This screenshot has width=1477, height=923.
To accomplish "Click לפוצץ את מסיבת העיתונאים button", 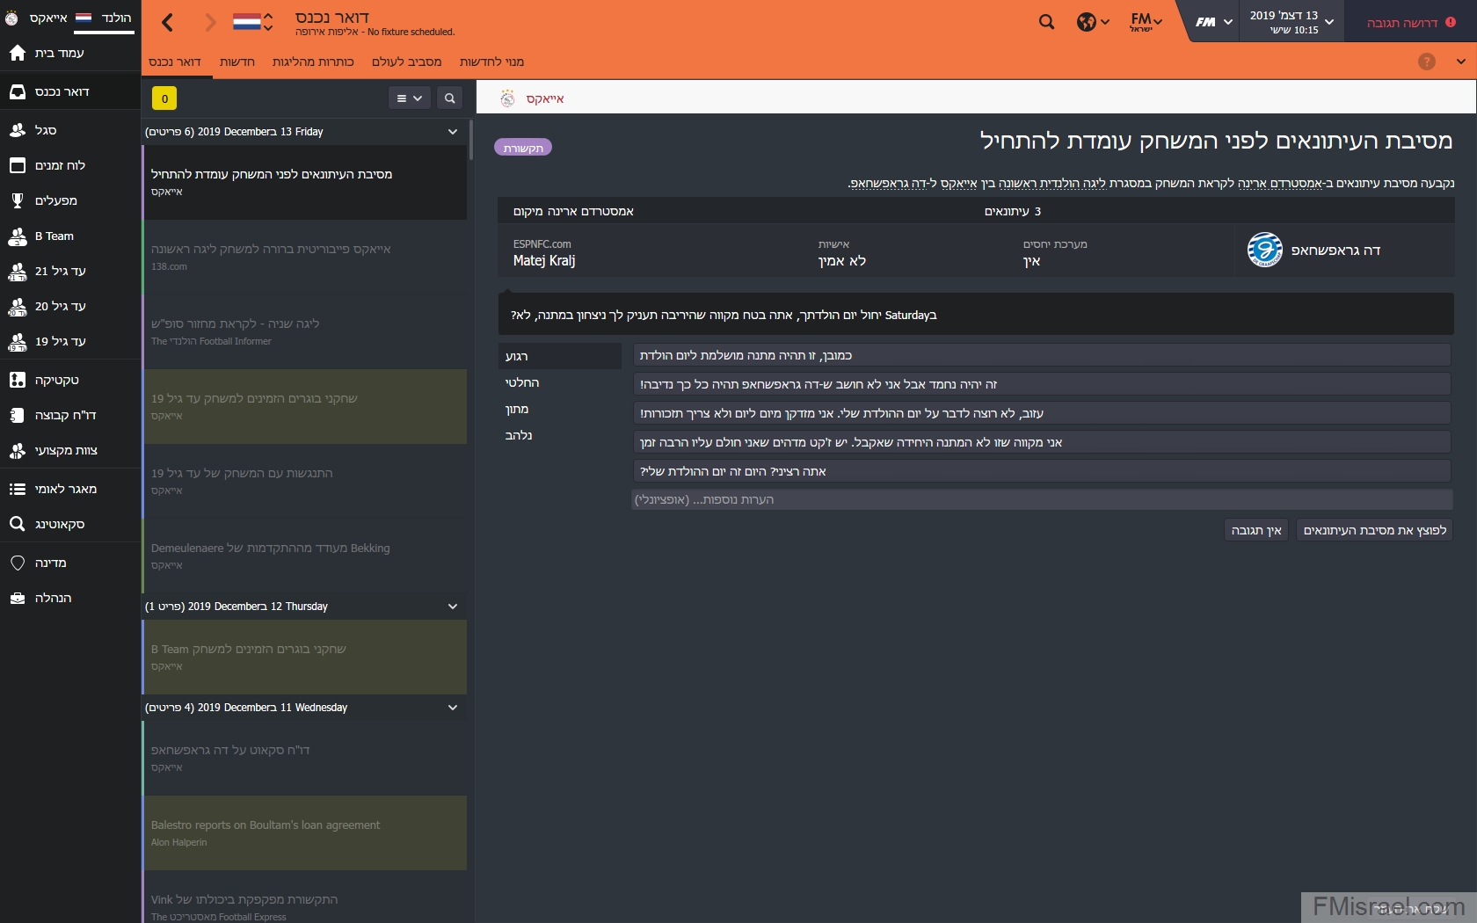I will [x=1374, y=530].
